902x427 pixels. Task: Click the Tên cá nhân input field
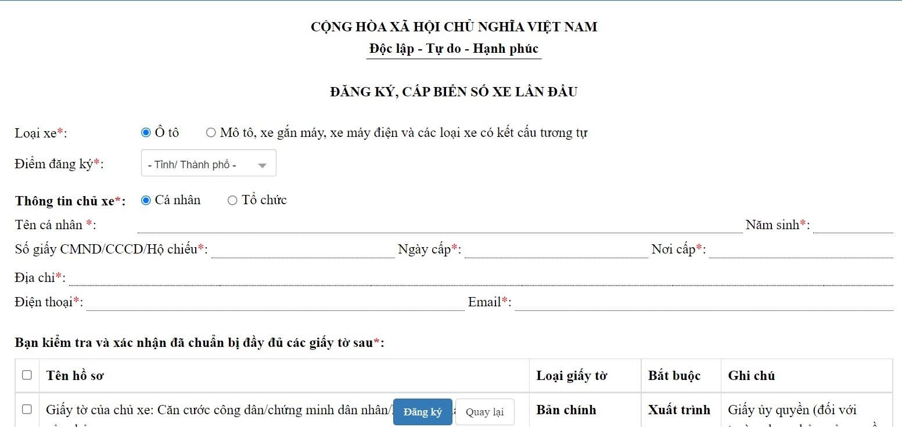point(439,225)
